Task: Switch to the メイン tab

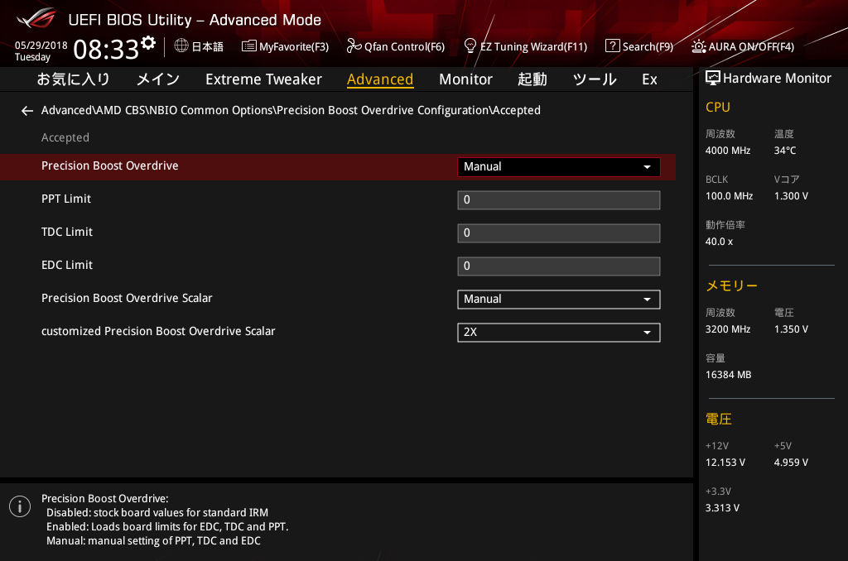Action: point(158,79)
